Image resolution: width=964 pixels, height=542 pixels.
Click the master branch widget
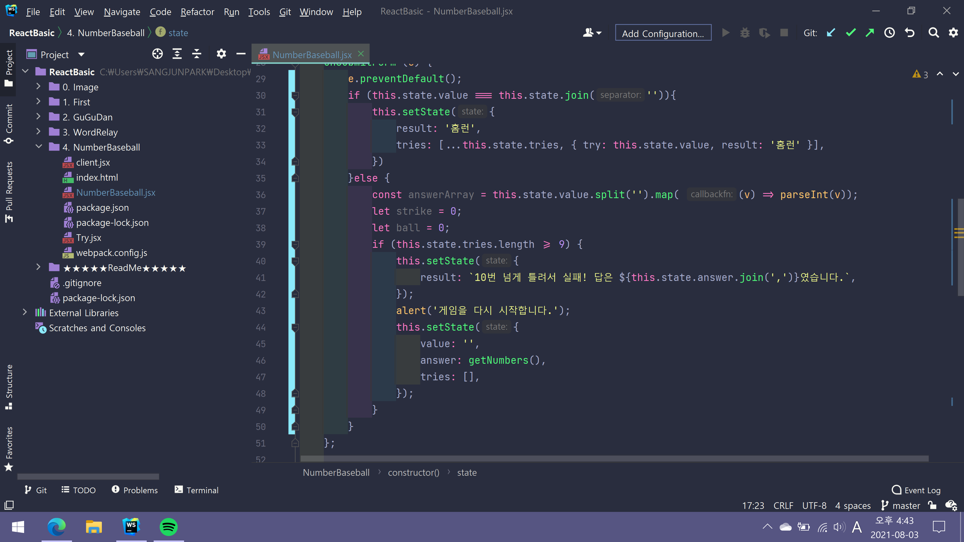pos(901,506)
